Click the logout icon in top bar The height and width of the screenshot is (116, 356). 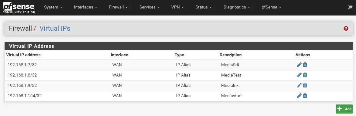pos(350,7)
